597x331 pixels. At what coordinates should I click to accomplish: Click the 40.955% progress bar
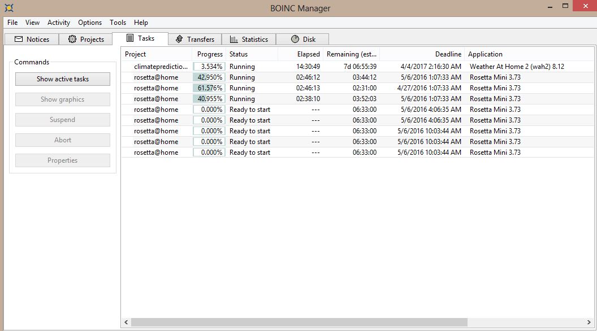click(209, 98)
